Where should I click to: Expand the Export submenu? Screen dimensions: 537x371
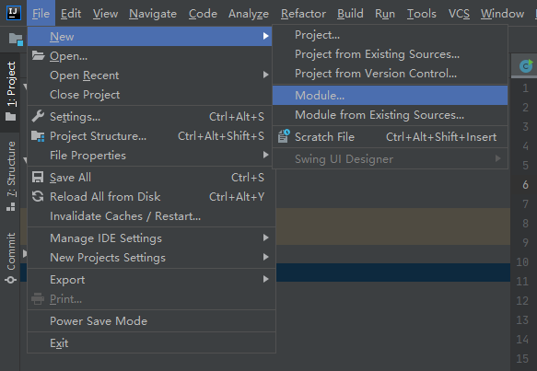pyautogui.click(x=265, y=279)
